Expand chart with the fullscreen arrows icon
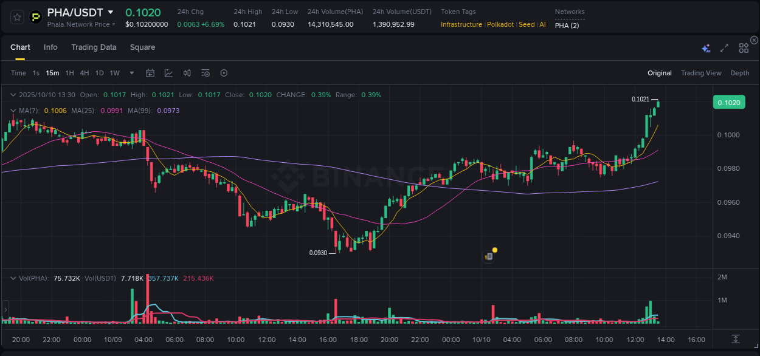 (x=724, y=47)
